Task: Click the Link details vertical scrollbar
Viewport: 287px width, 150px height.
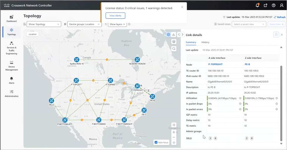Action: click(281, 103)
